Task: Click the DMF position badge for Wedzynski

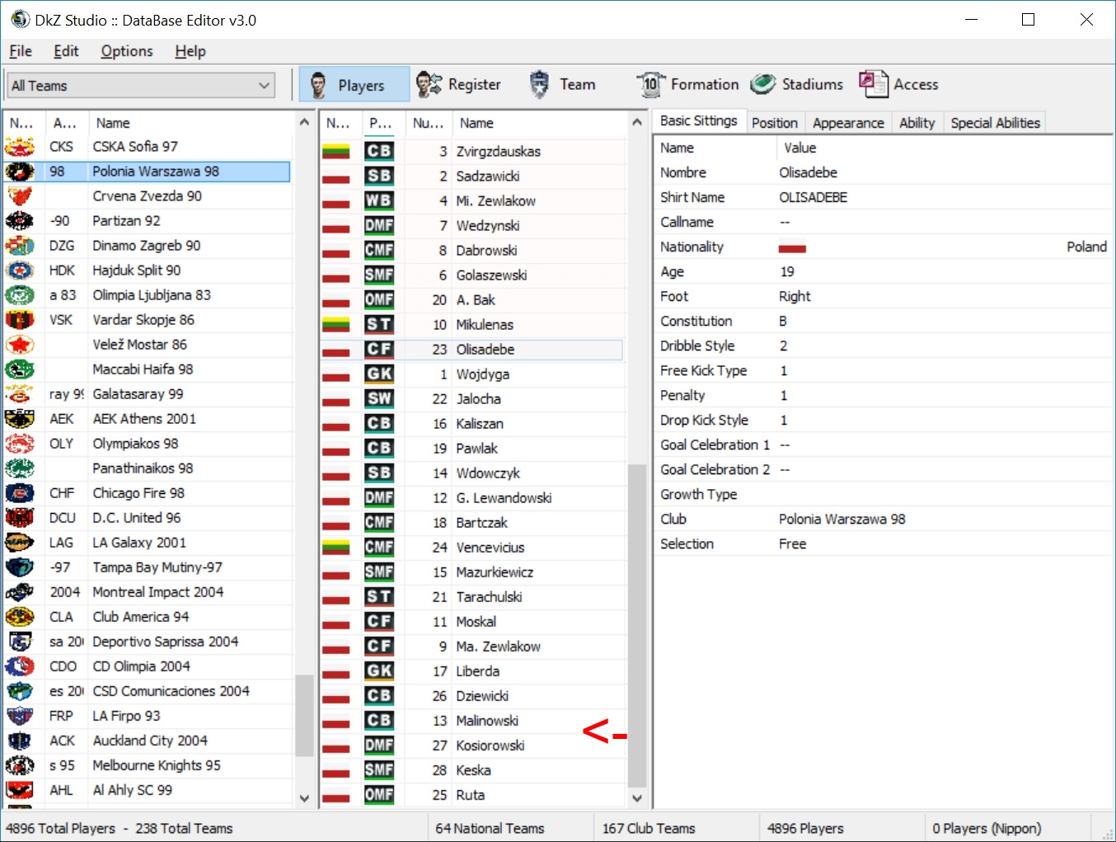Action: 379,225
